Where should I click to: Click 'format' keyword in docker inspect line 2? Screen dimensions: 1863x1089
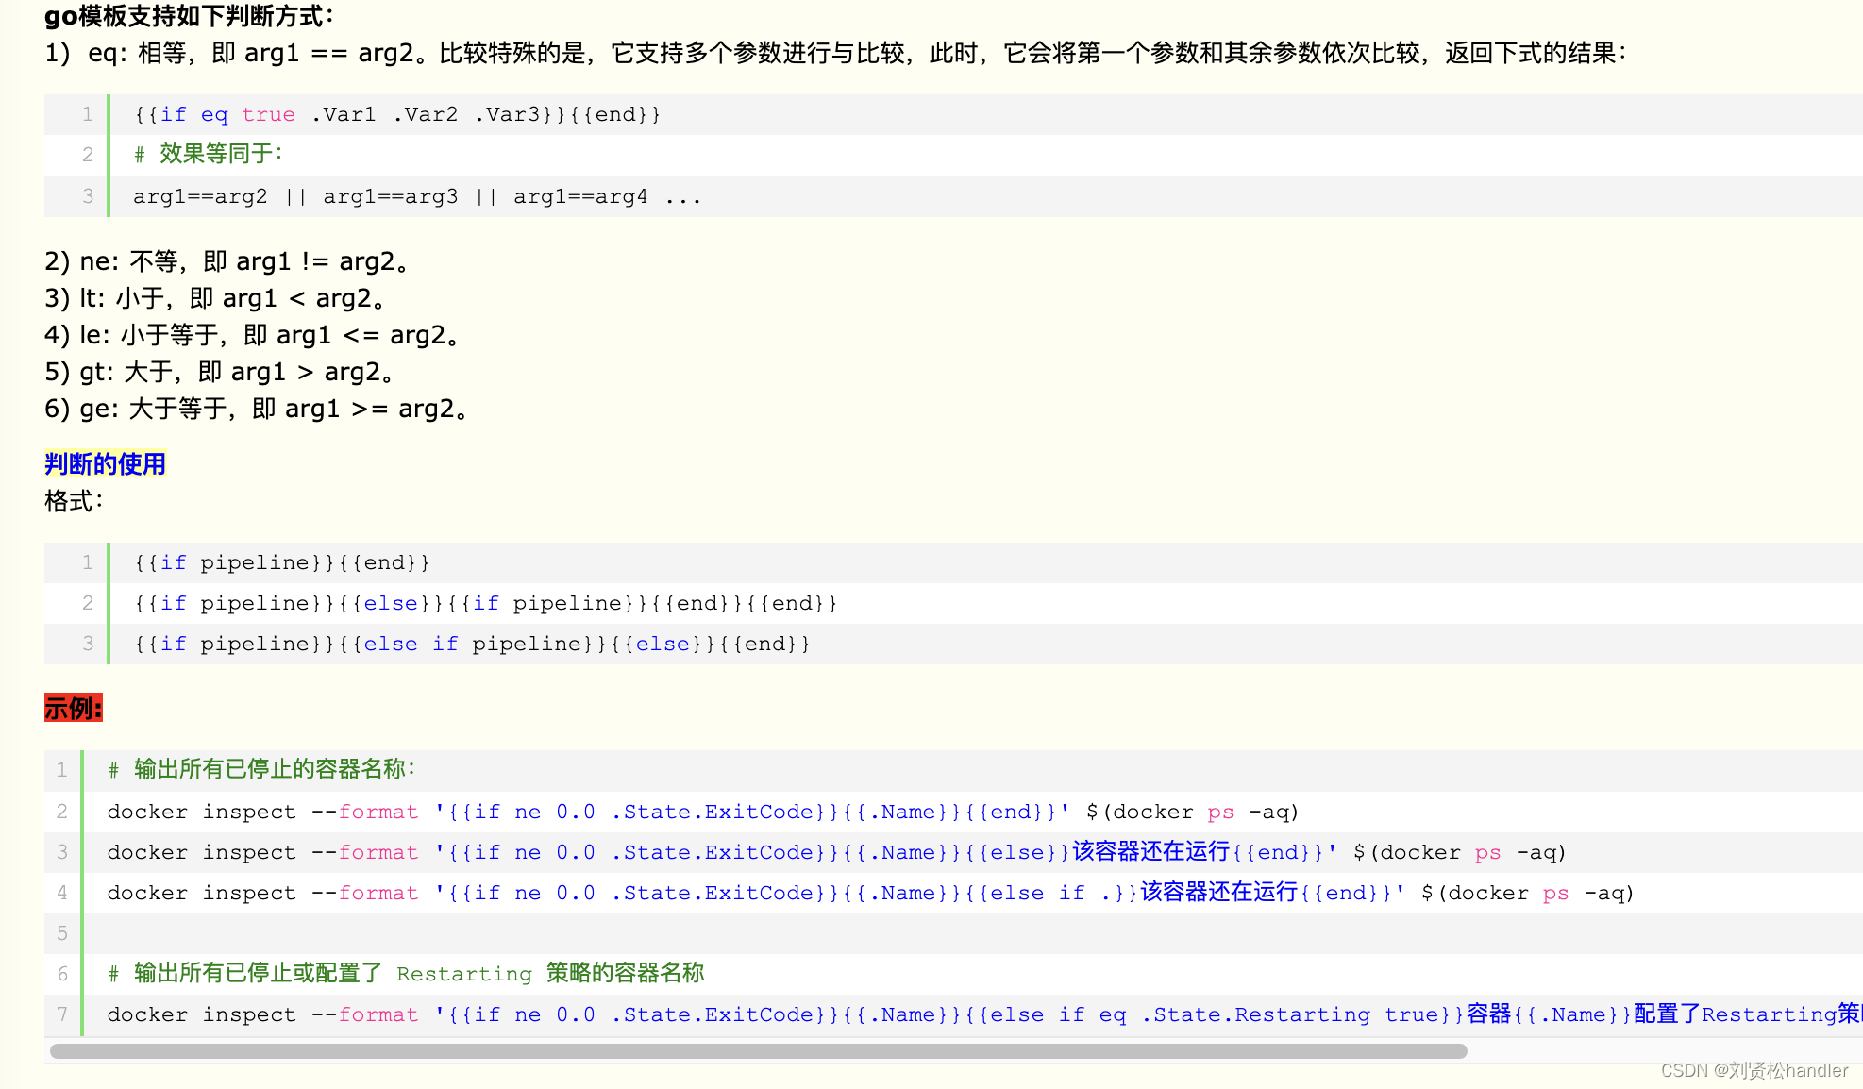pyautogui.click(x=378, y=812)
